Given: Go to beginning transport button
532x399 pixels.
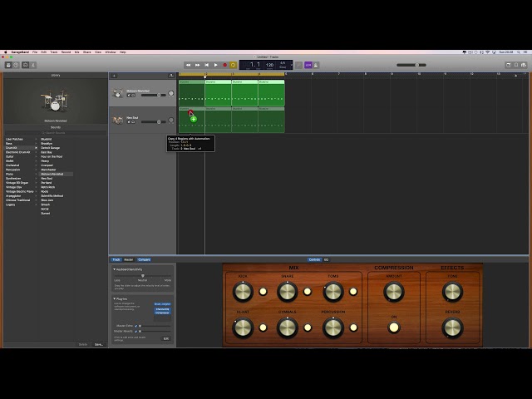Looking at the screenshot, I should pyautogui.click(x=206, y=65).
